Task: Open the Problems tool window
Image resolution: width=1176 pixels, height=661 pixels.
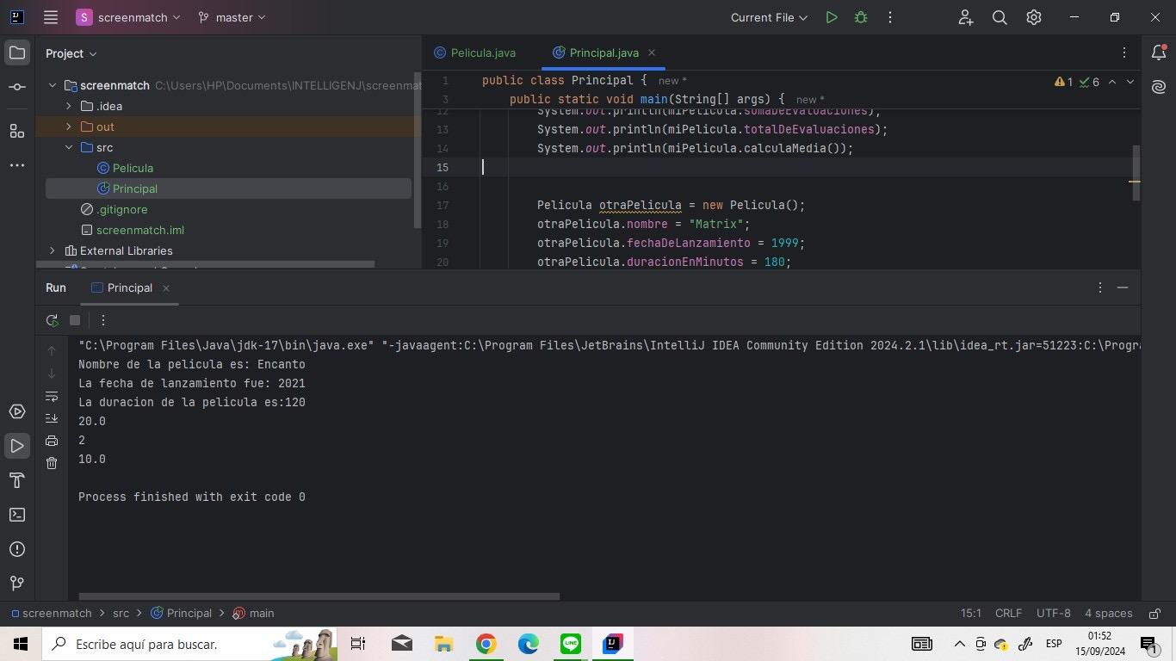Action: click(x=17, y=549)
